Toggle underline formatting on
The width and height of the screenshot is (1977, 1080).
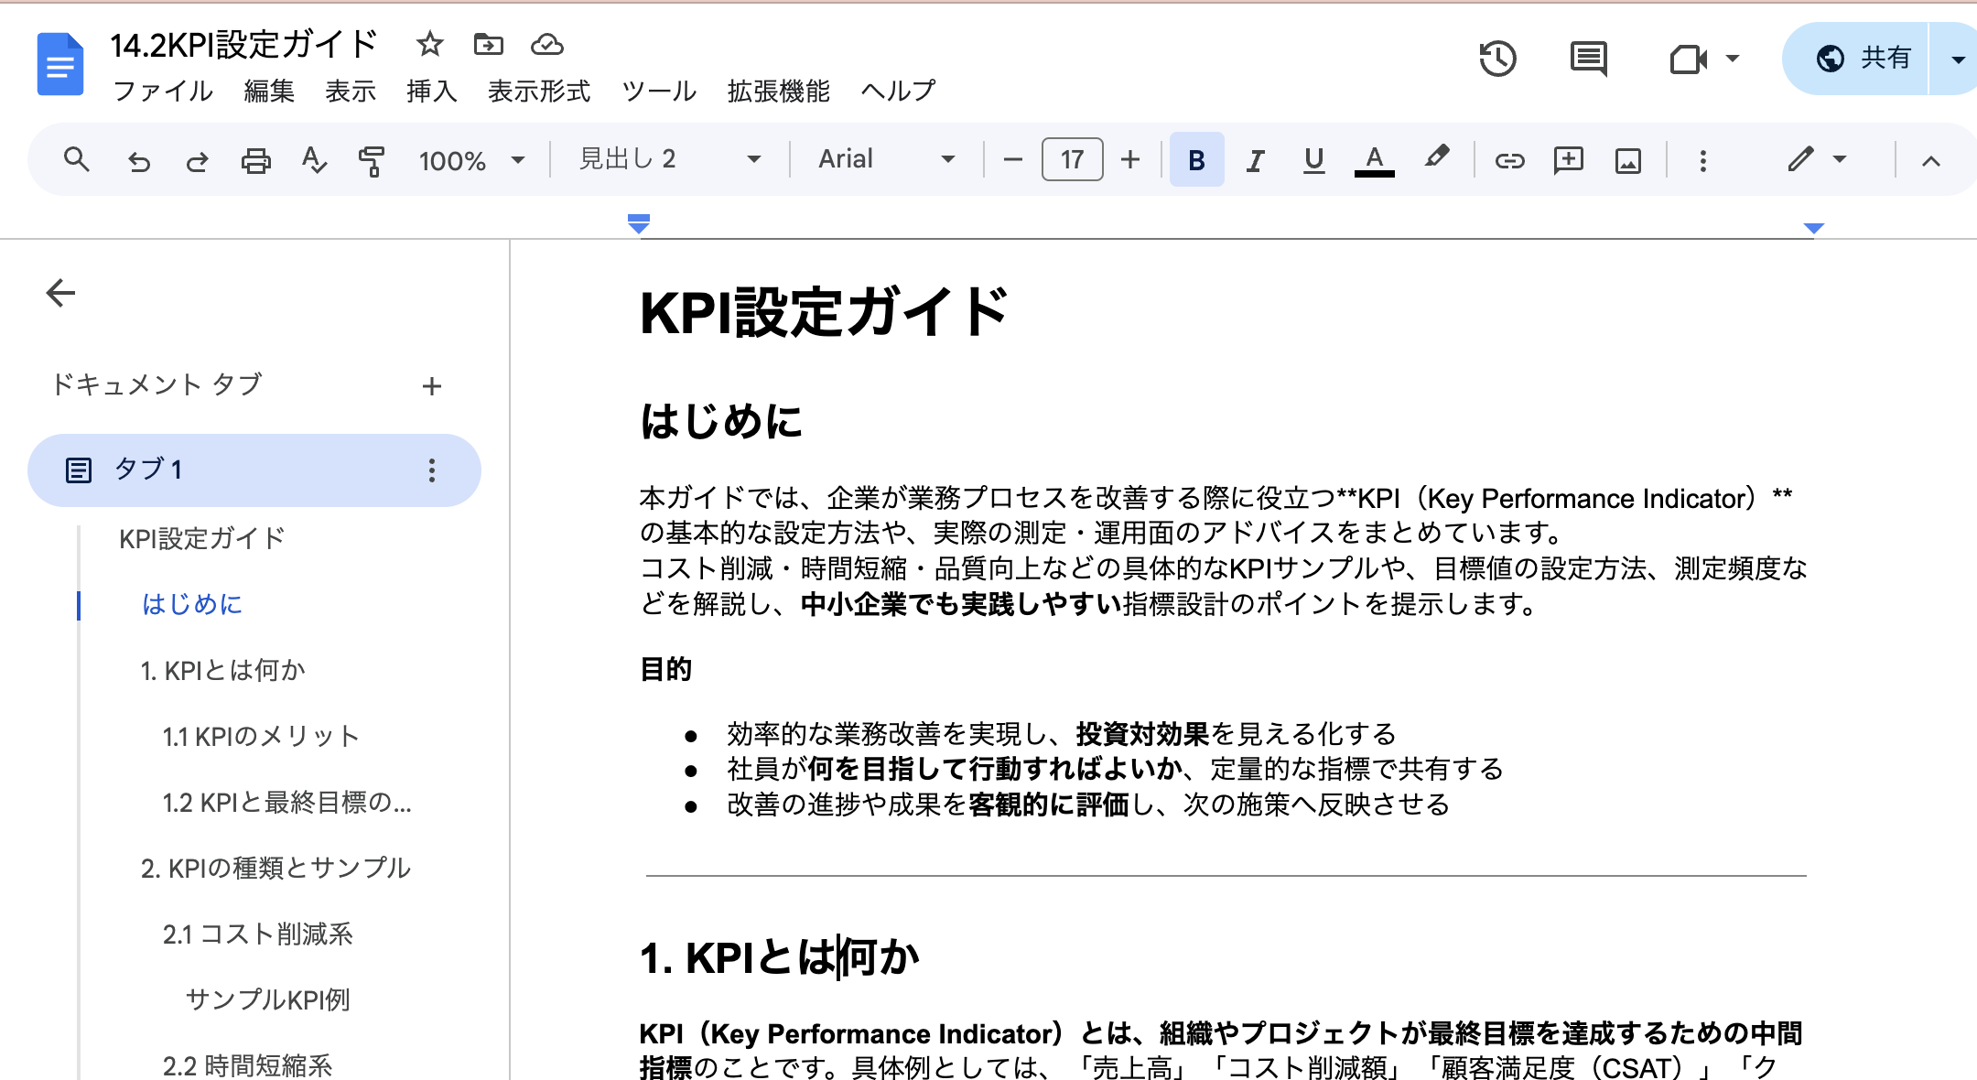point(1313,159)
